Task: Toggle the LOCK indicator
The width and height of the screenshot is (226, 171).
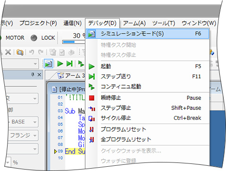Action: 43,38
